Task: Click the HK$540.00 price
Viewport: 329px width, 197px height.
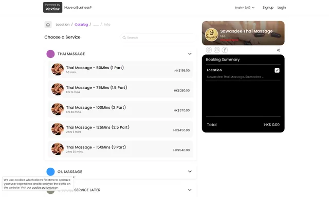Action: point(181,150)
